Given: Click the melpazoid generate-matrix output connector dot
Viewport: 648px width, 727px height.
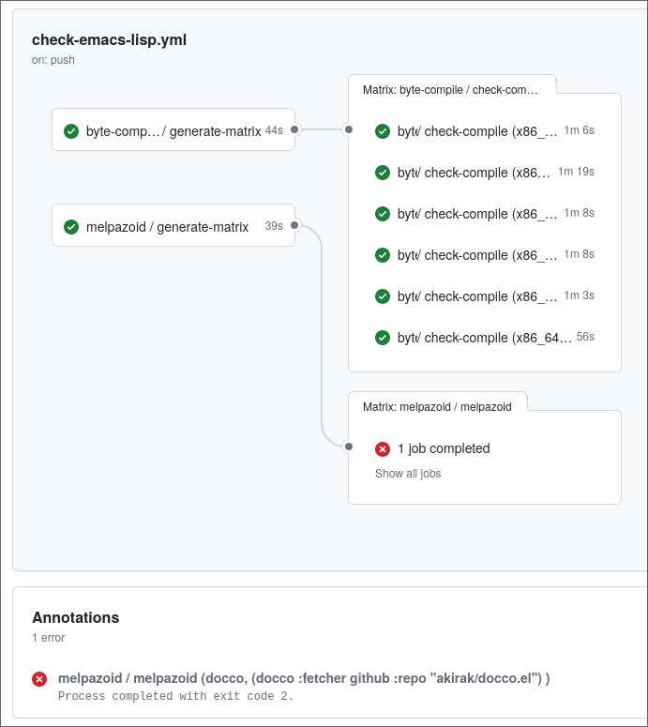Looking at the screenshot, I should (x=294, y=225).
